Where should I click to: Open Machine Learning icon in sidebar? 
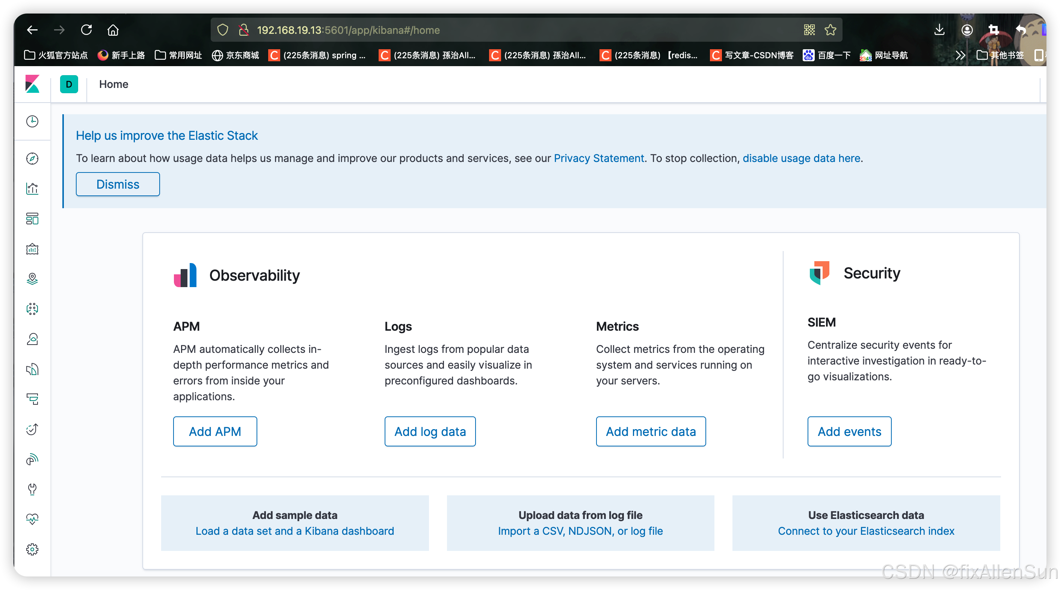point(32,309)
